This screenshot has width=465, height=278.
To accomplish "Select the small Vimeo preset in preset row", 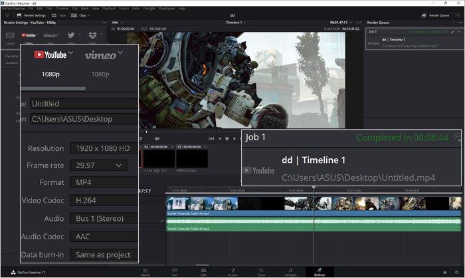I will coord(51,35).
